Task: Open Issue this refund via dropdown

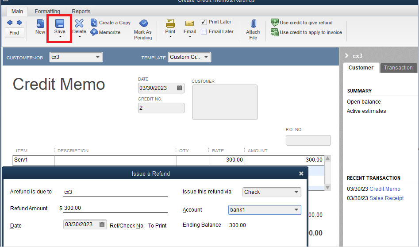Action: [296, 192]
